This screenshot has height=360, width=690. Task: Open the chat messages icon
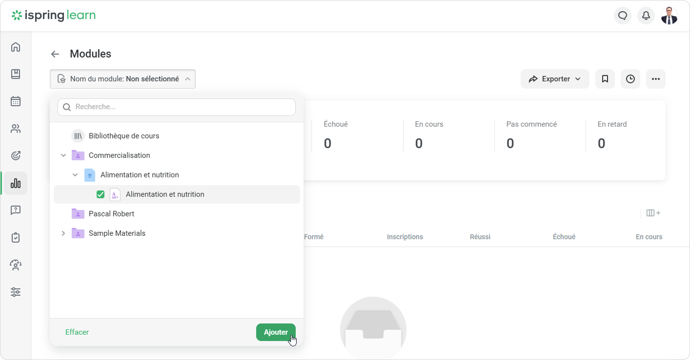coord(622,16)
